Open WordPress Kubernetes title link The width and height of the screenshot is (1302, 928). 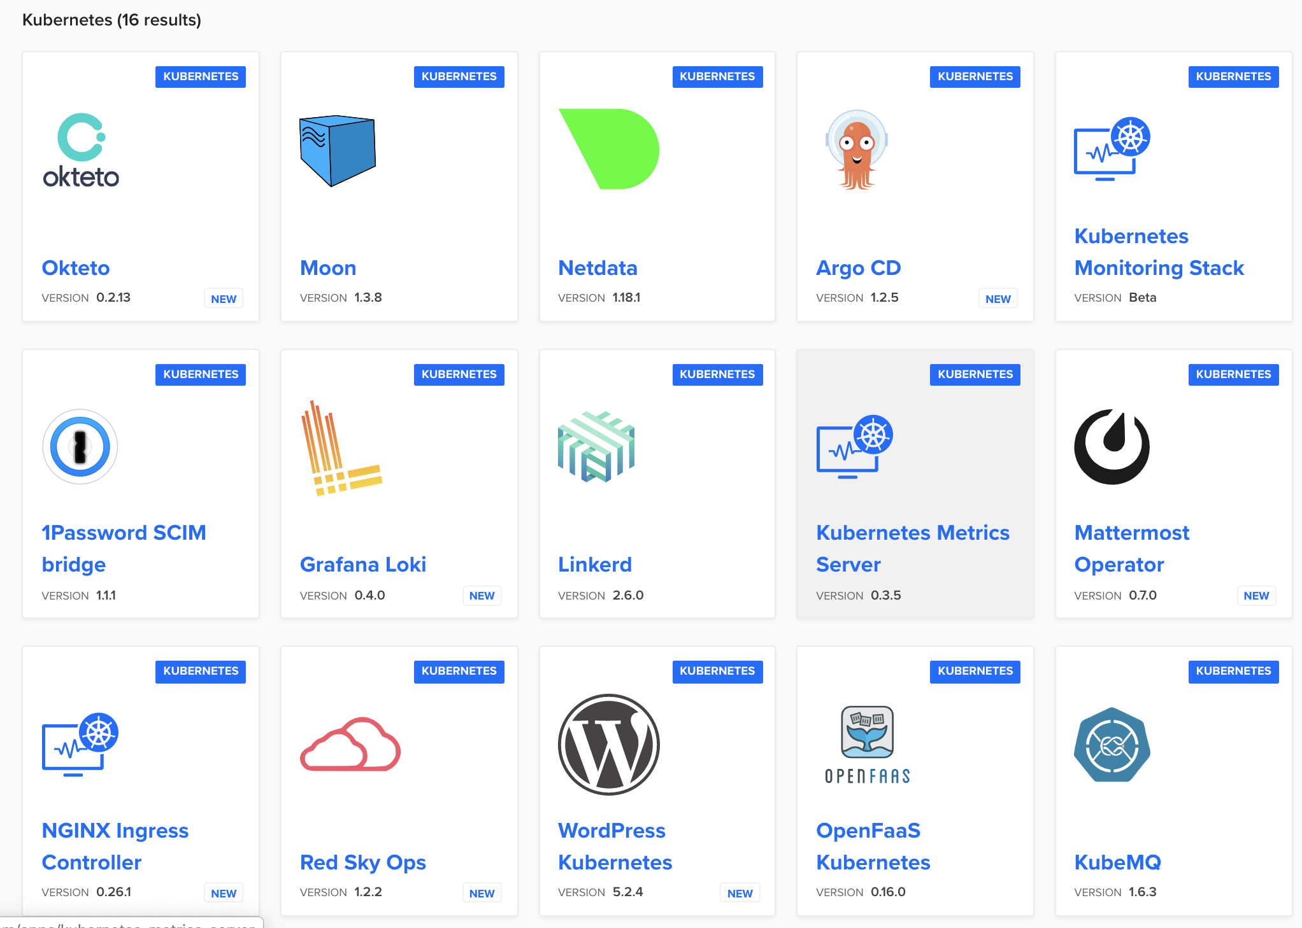[615, 847]
